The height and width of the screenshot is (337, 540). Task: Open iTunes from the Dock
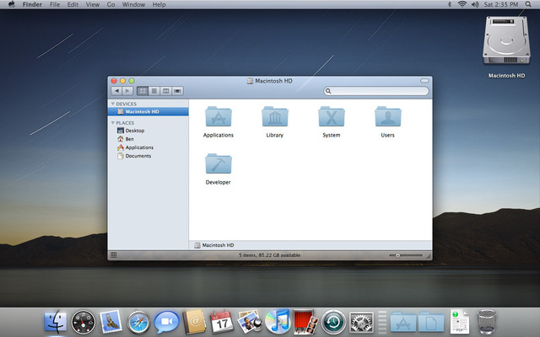pyautogui.click(x=277, y=321)
